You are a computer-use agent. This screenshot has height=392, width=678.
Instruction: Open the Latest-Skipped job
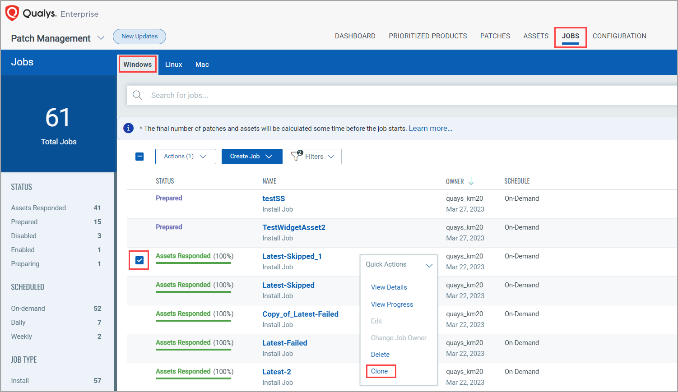pyautogui.click(x=288, y=285)
